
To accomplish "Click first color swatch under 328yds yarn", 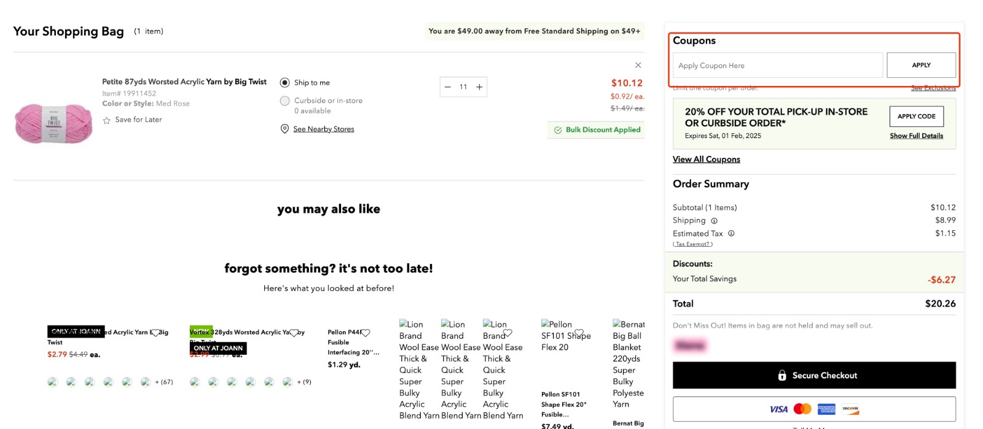I will [195, 382].
